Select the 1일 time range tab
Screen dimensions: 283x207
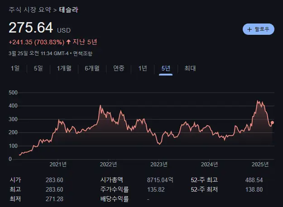[x=15, y=68]
